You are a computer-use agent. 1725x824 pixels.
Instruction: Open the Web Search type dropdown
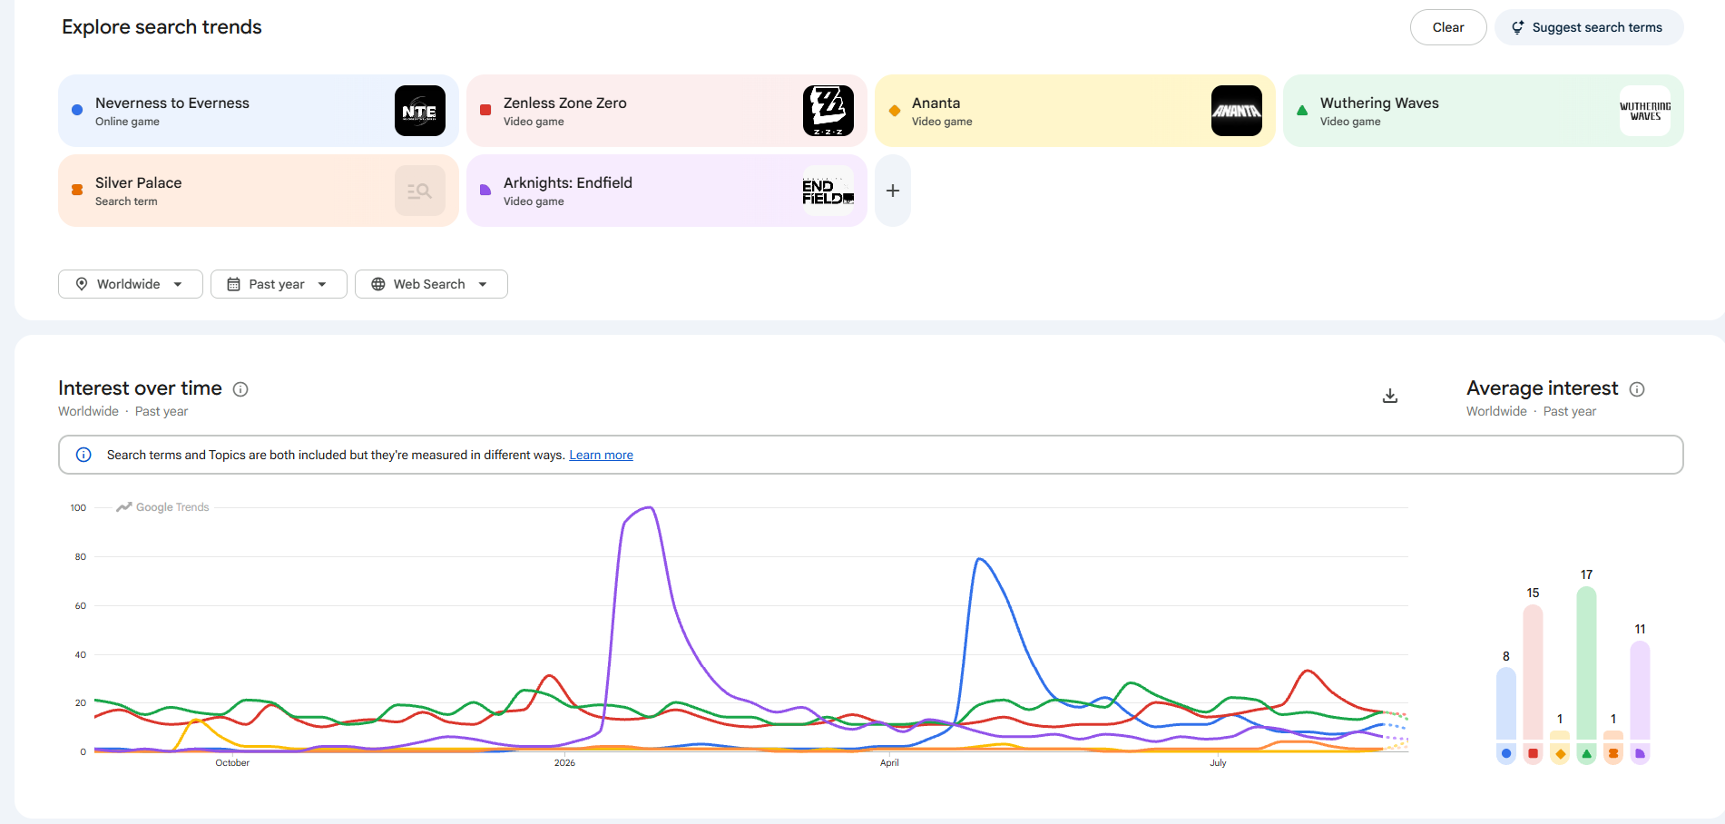click(x=431, y=284)
